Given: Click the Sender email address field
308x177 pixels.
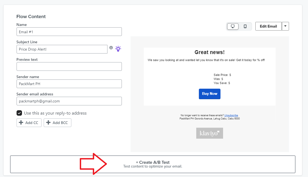Looking at the screenshot, I should [69, 101].
